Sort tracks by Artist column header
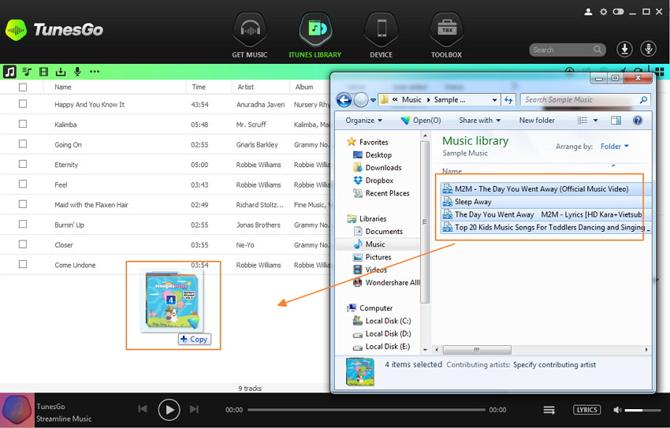The image size is (670, 428). 246,87
